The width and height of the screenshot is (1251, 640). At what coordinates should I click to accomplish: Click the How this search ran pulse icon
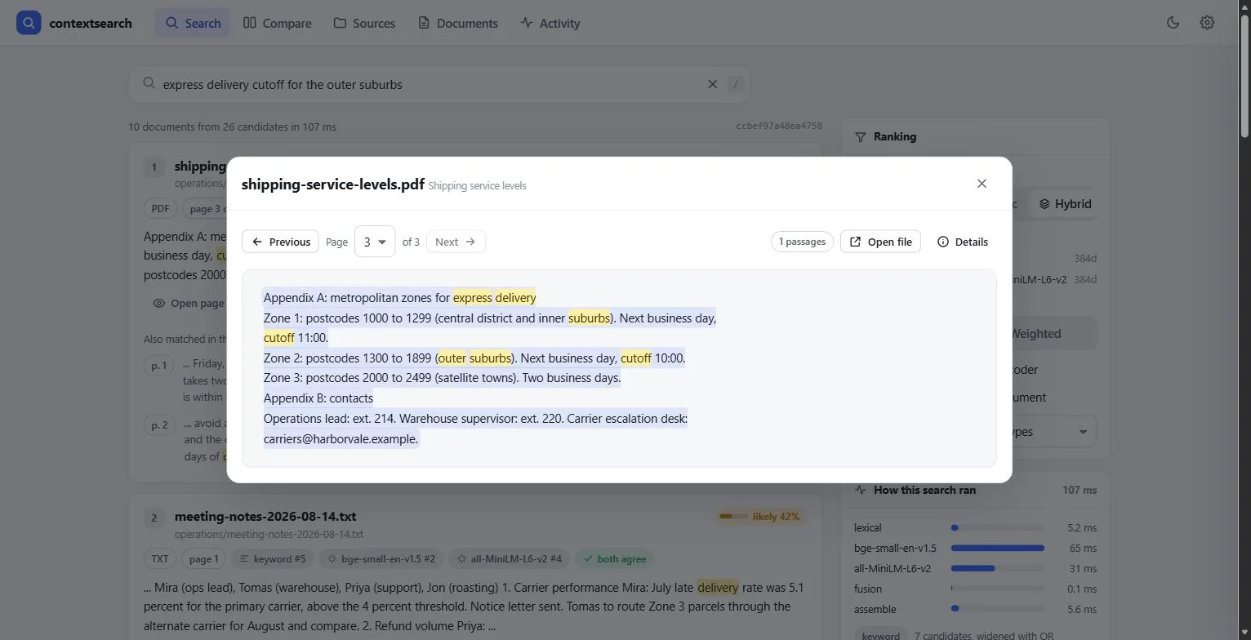860,491
